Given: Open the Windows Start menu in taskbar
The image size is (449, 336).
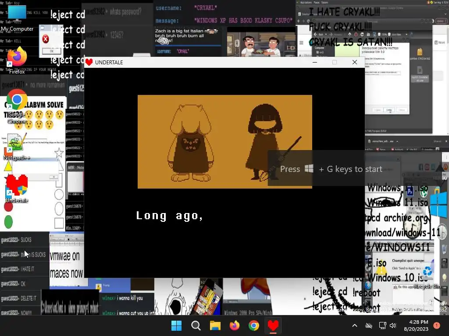Looking at the screenshot, I should click(176, 325).
